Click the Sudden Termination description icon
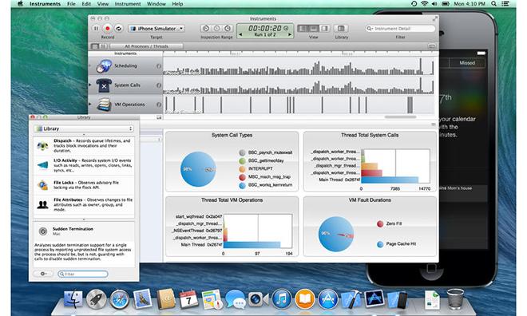This screenshot has width=527, height=316. point(42,231)
